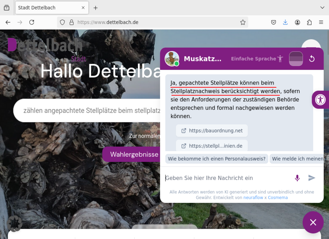
Task: Click the Wahlergebnisse button
Action: tap(135, 154)
